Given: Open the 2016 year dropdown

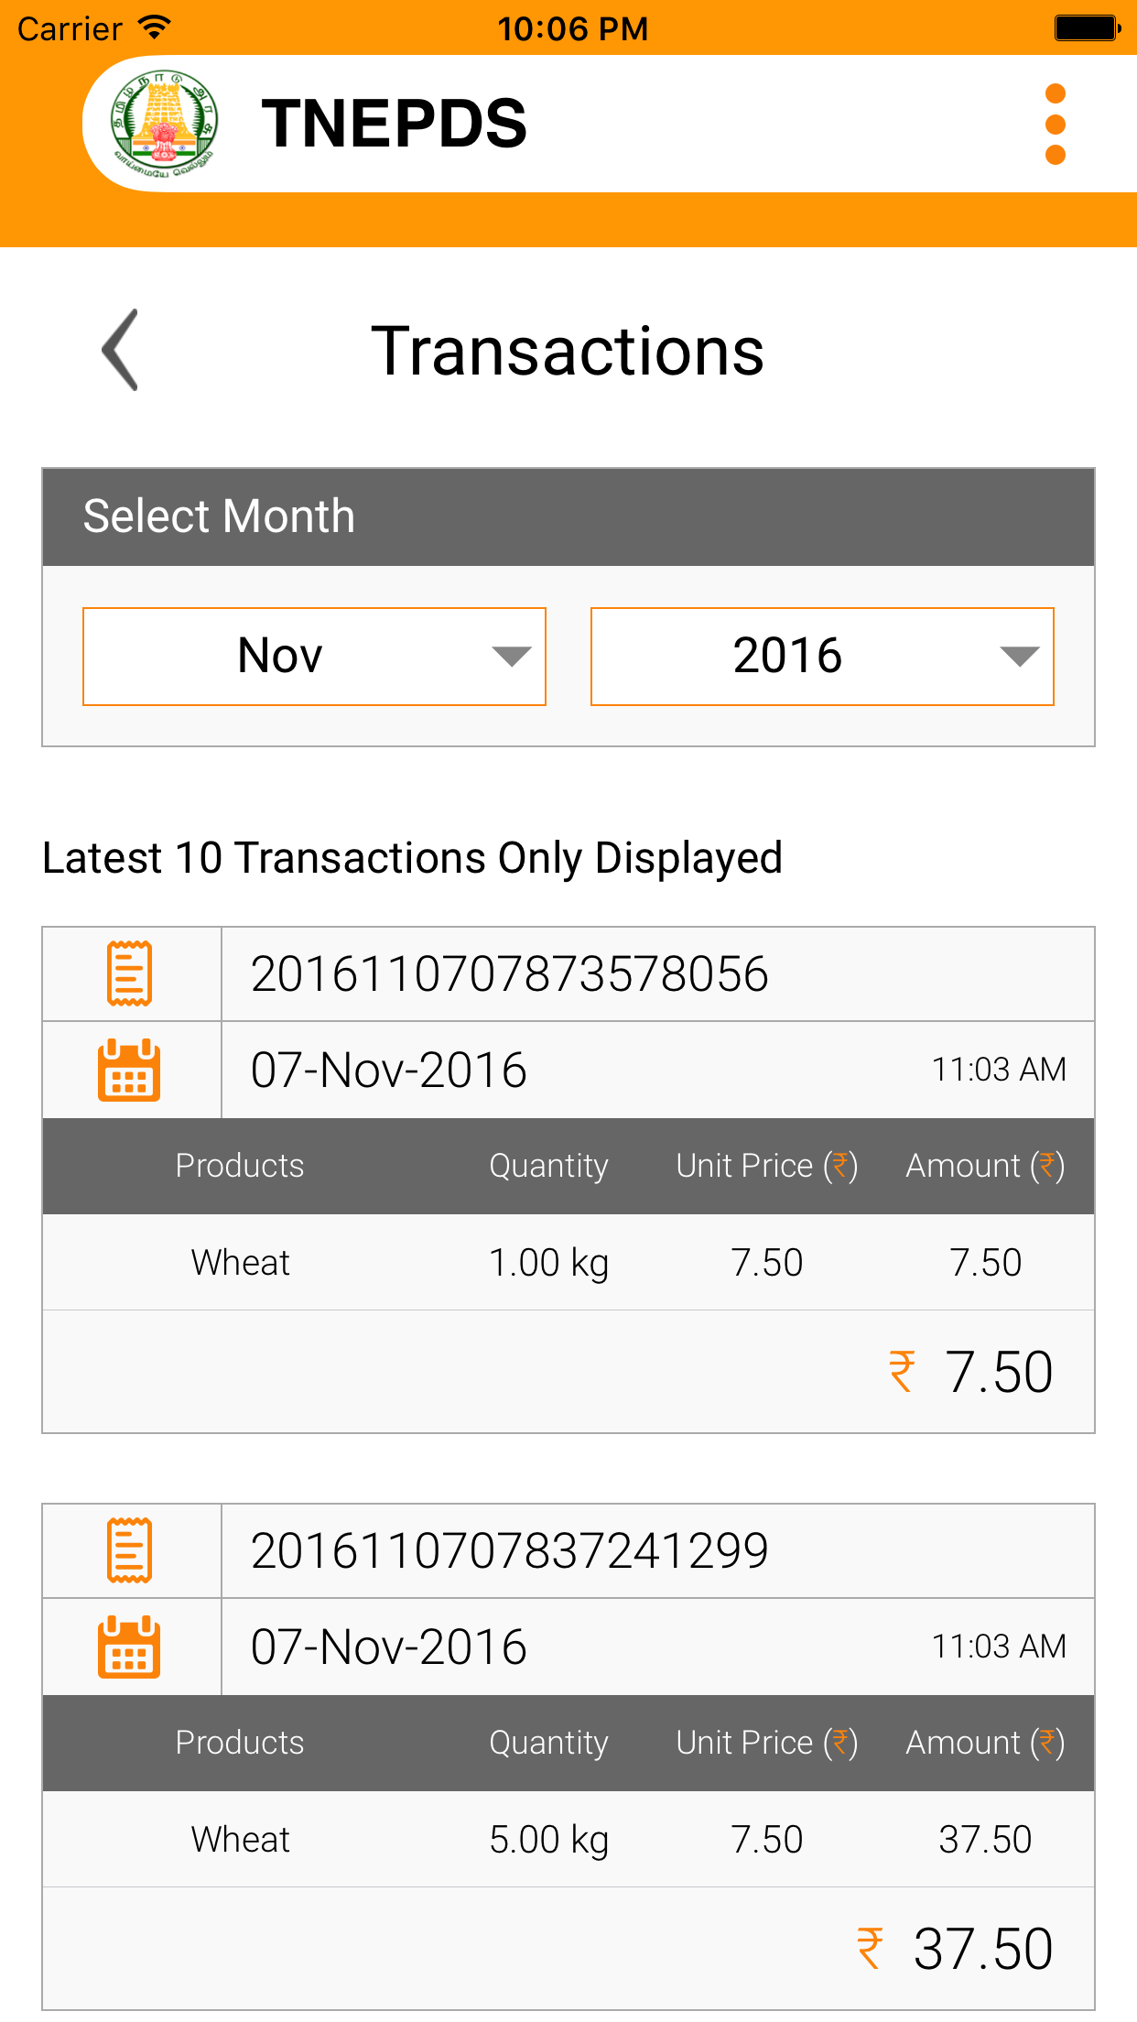Looking at the screenshot, I should [822, 657].
